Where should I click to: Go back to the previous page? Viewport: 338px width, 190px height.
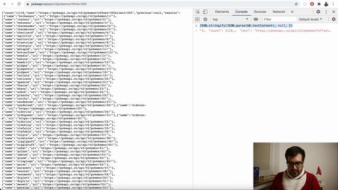(x=5, y=4)
